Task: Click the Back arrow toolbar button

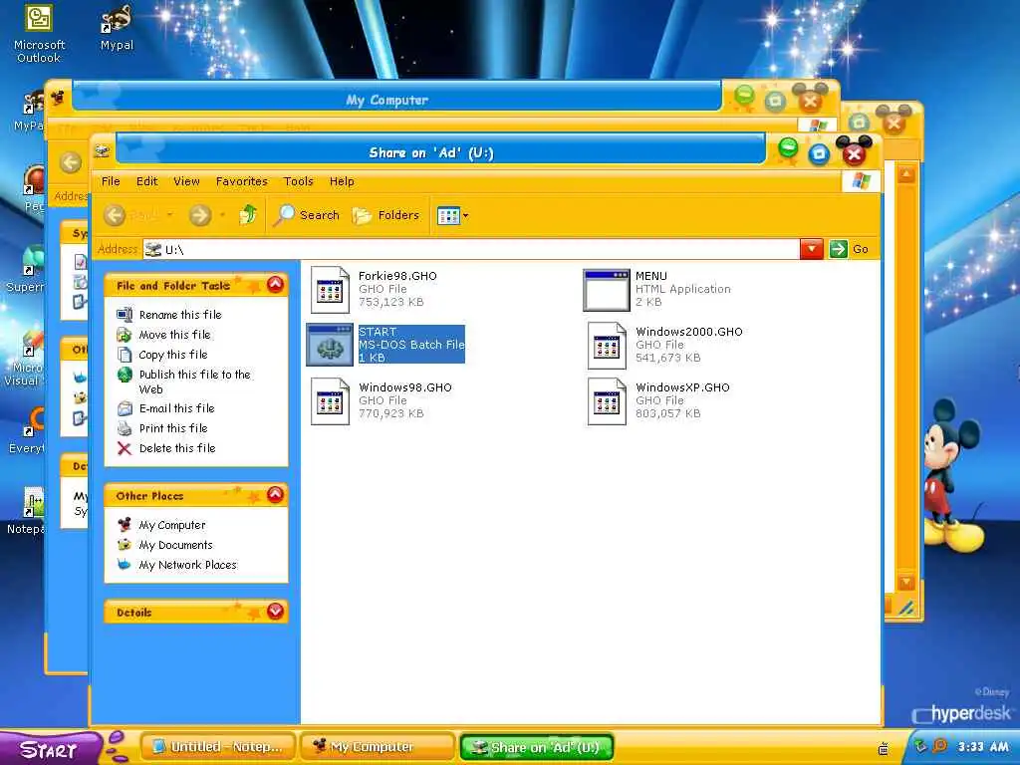Action: click(115, 215)
